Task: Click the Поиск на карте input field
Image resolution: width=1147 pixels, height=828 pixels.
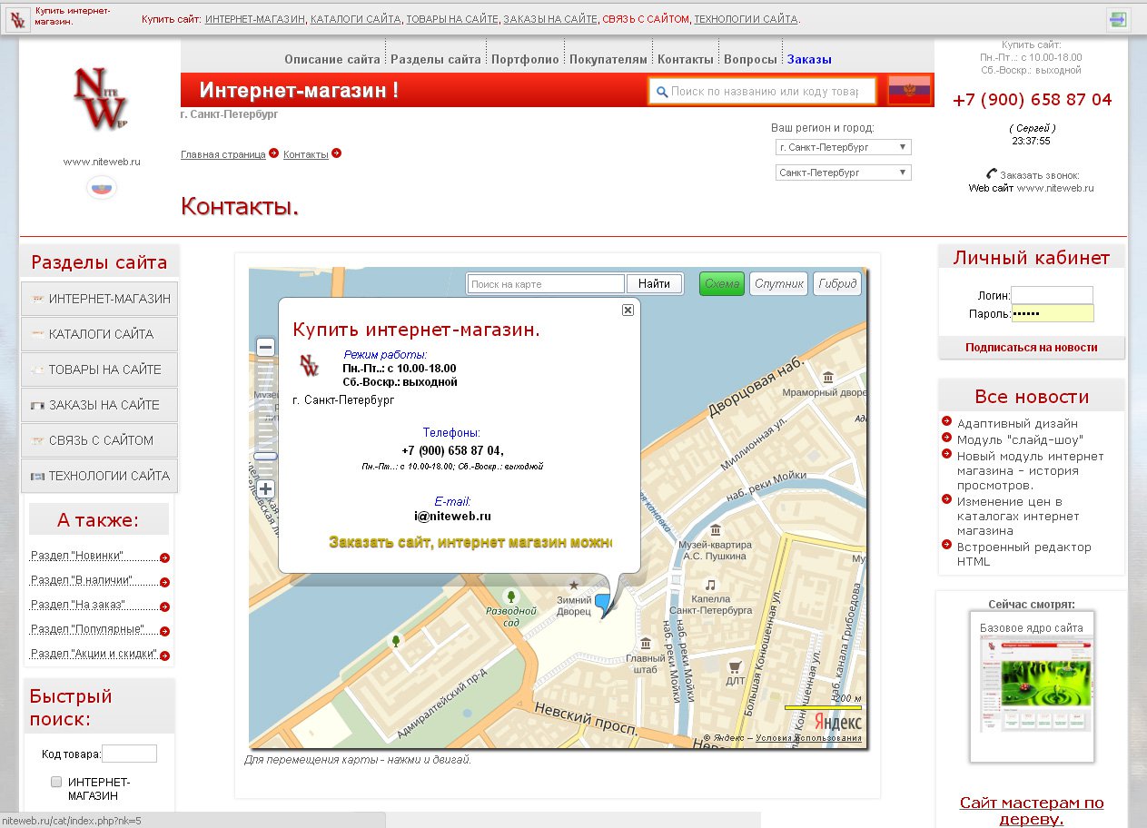Action: (x=546, y=284)
